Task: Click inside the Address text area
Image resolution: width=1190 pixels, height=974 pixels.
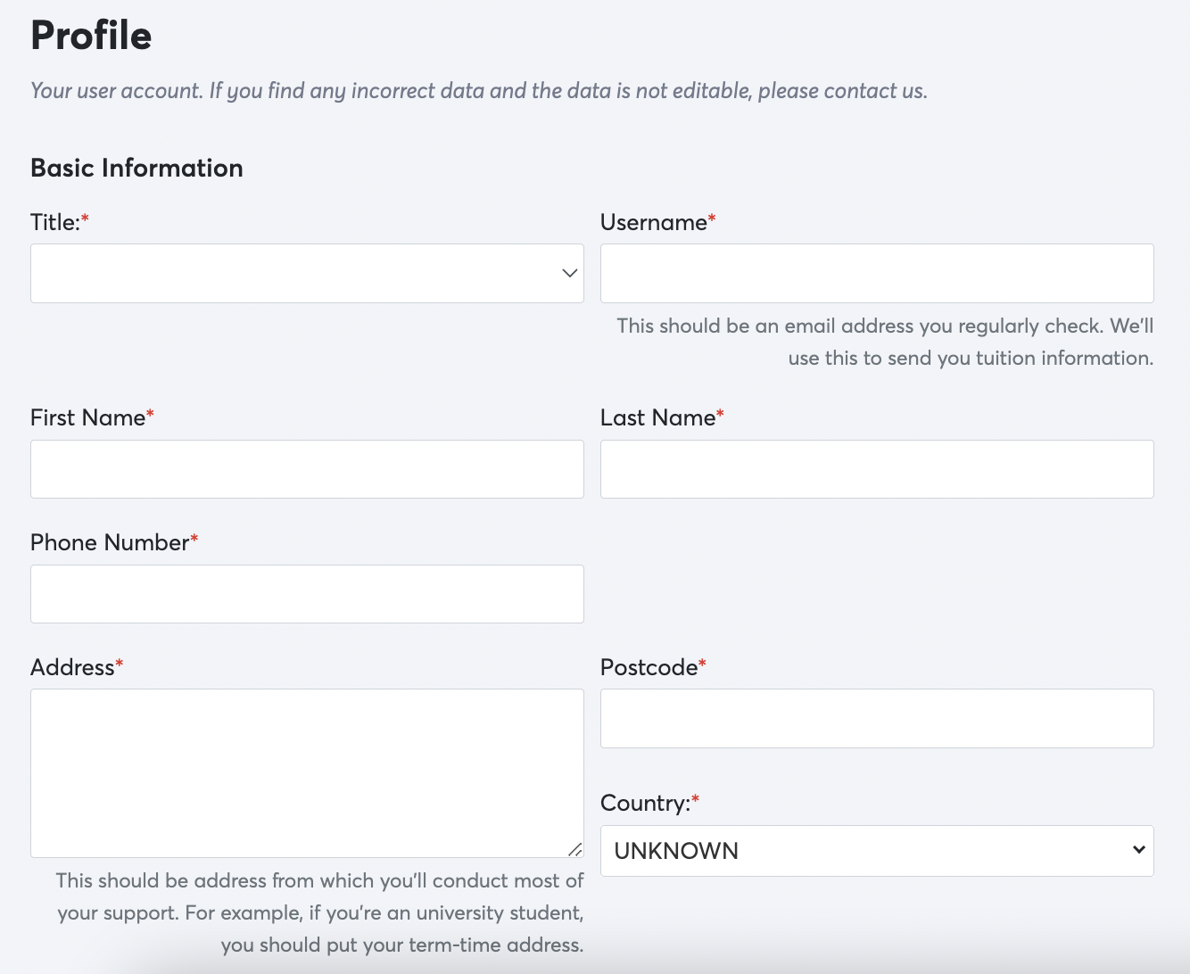Action: 307,772
